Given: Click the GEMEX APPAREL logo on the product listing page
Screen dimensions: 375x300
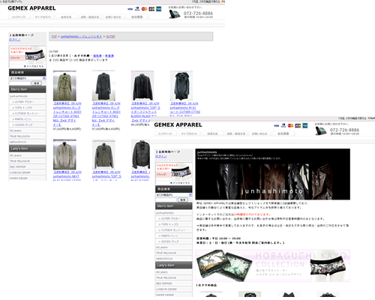Looking at the screenshot, I should coord(31,8).
